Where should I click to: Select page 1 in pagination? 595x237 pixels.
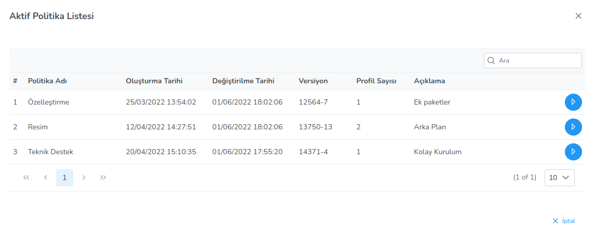point(64,177)
